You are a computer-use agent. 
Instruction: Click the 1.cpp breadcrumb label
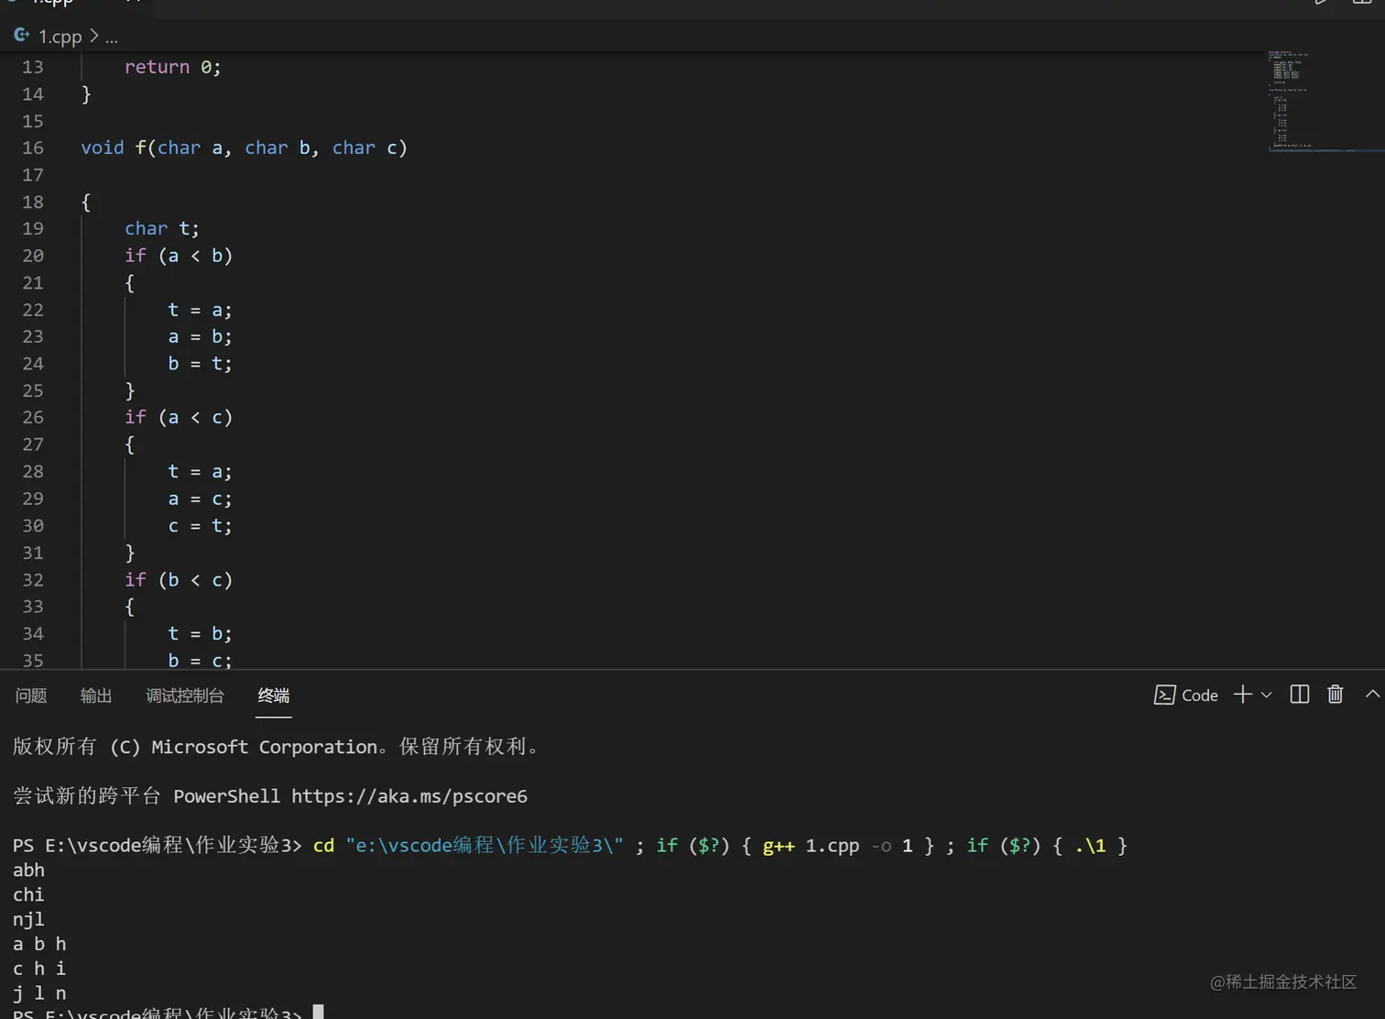click(60, 37)
